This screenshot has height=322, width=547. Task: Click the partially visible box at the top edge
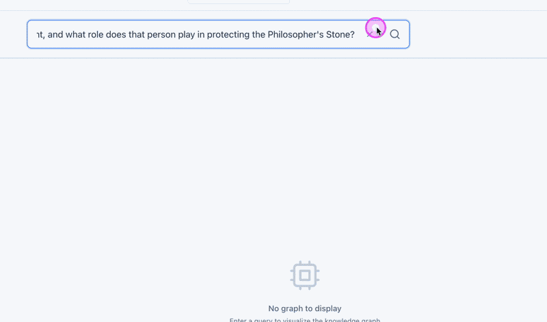click(239, 2)
